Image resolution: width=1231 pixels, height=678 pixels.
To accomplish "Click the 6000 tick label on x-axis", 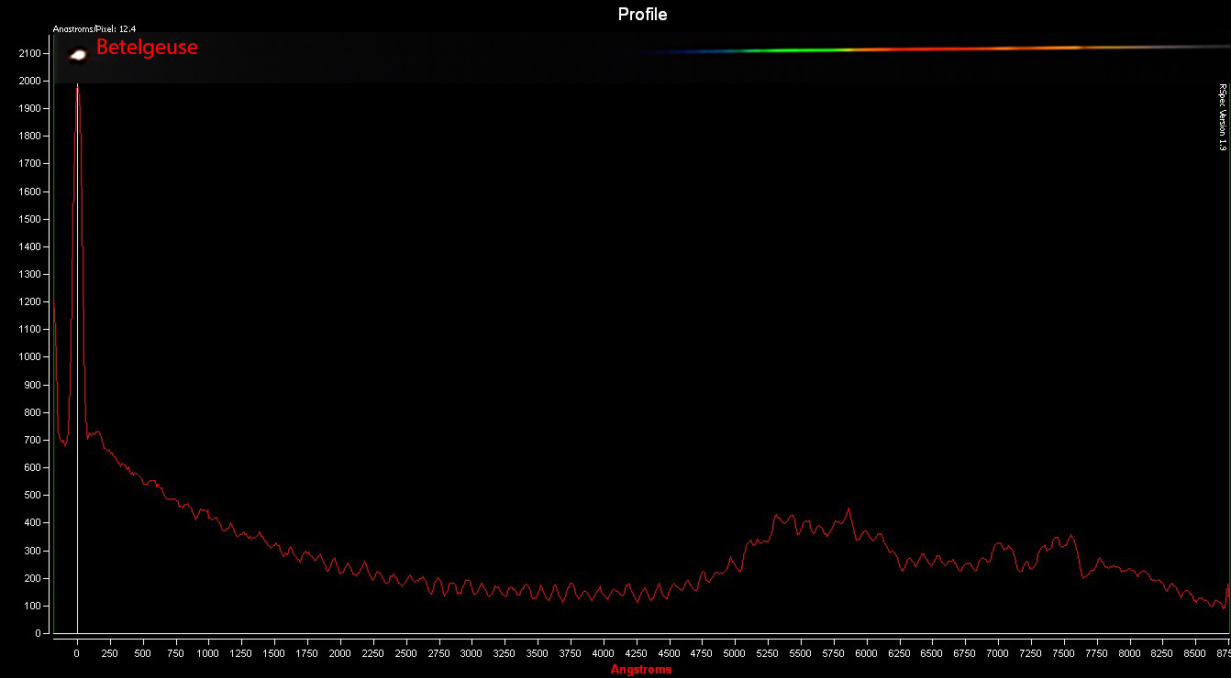I will pyautogui.click(x=867, y=654).
